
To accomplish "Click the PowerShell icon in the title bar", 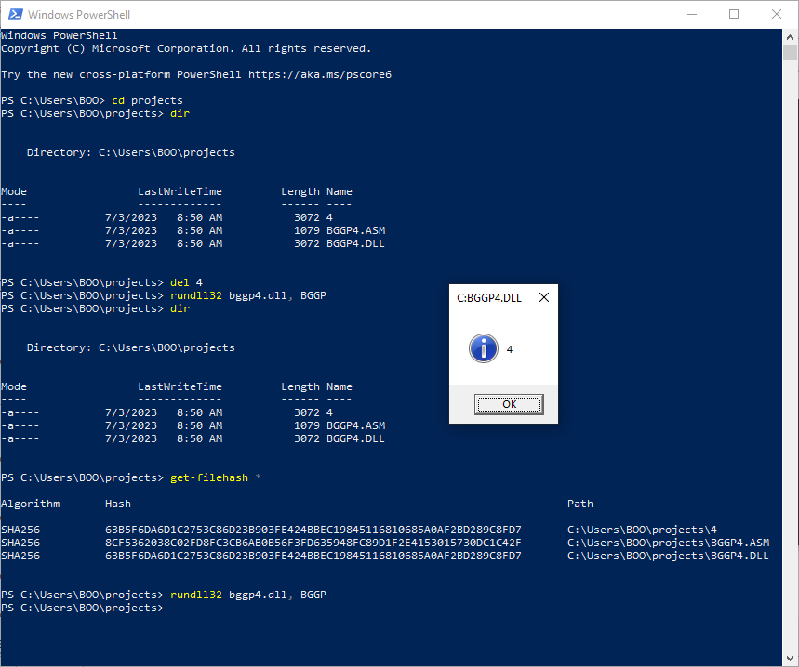I will pyautogui.click(x=14, y=15).
